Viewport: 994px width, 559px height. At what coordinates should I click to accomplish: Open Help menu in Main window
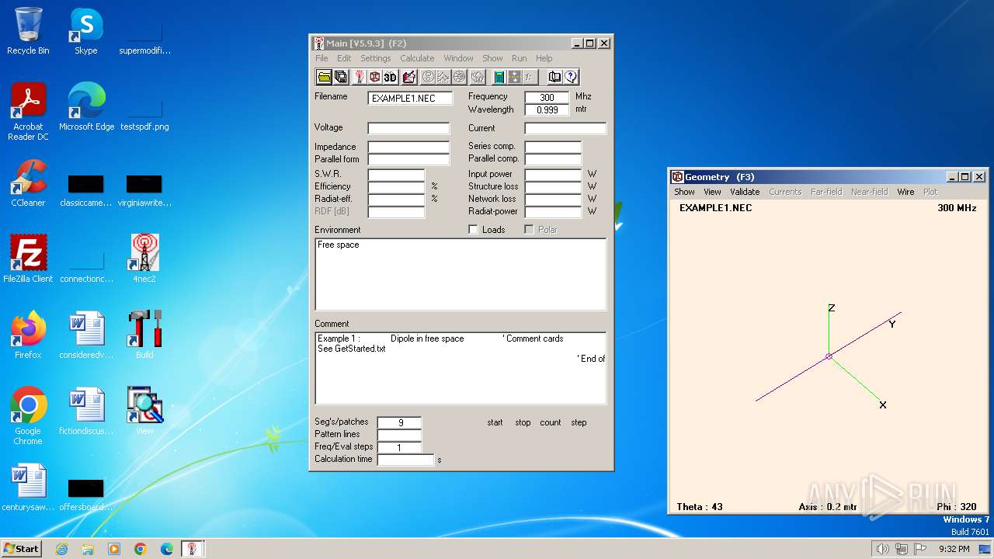(544, 58)
